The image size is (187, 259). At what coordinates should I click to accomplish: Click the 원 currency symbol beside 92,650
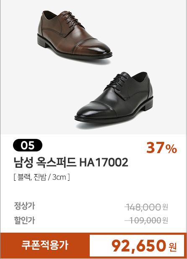pyautogui.click(x=173, y=247)
